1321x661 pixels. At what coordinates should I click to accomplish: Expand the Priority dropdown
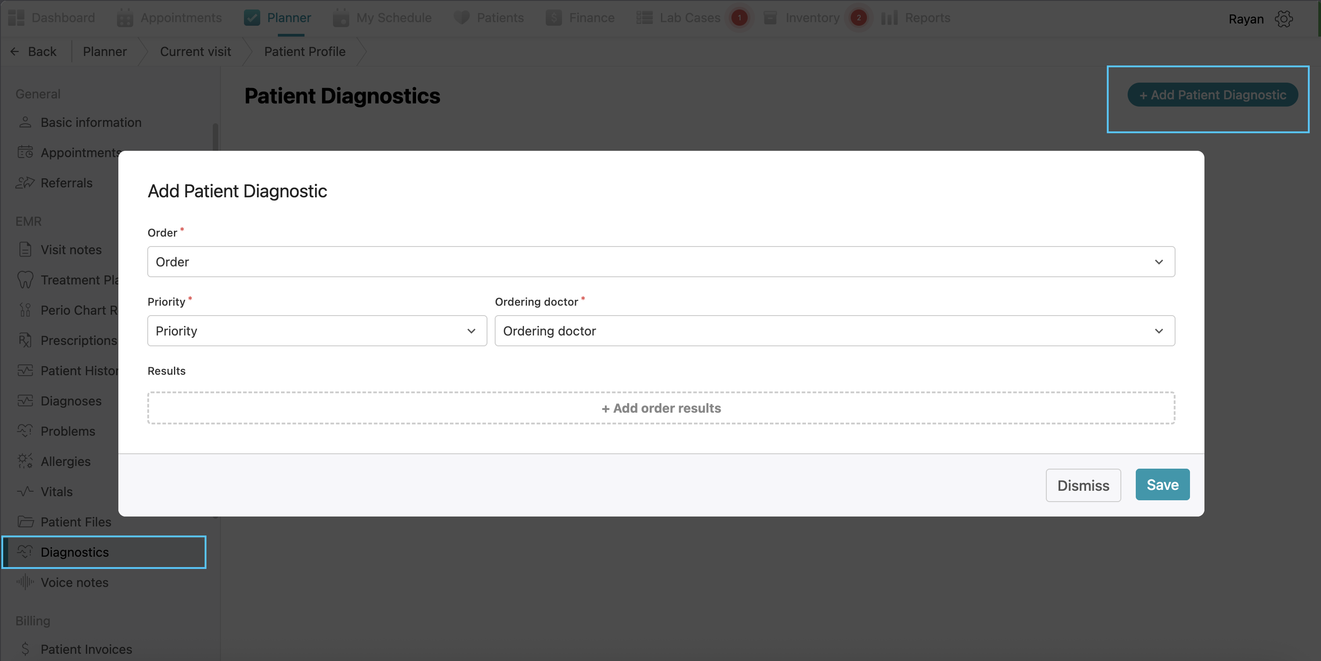[x=317, y=331]
